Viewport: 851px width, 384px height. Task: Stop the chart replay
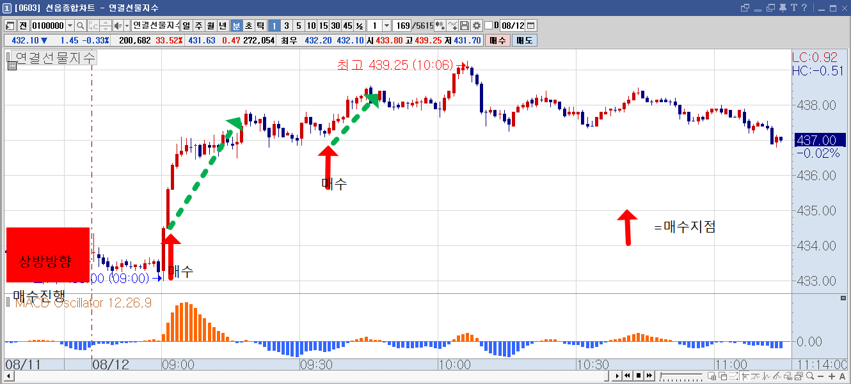tap(639, 376)
